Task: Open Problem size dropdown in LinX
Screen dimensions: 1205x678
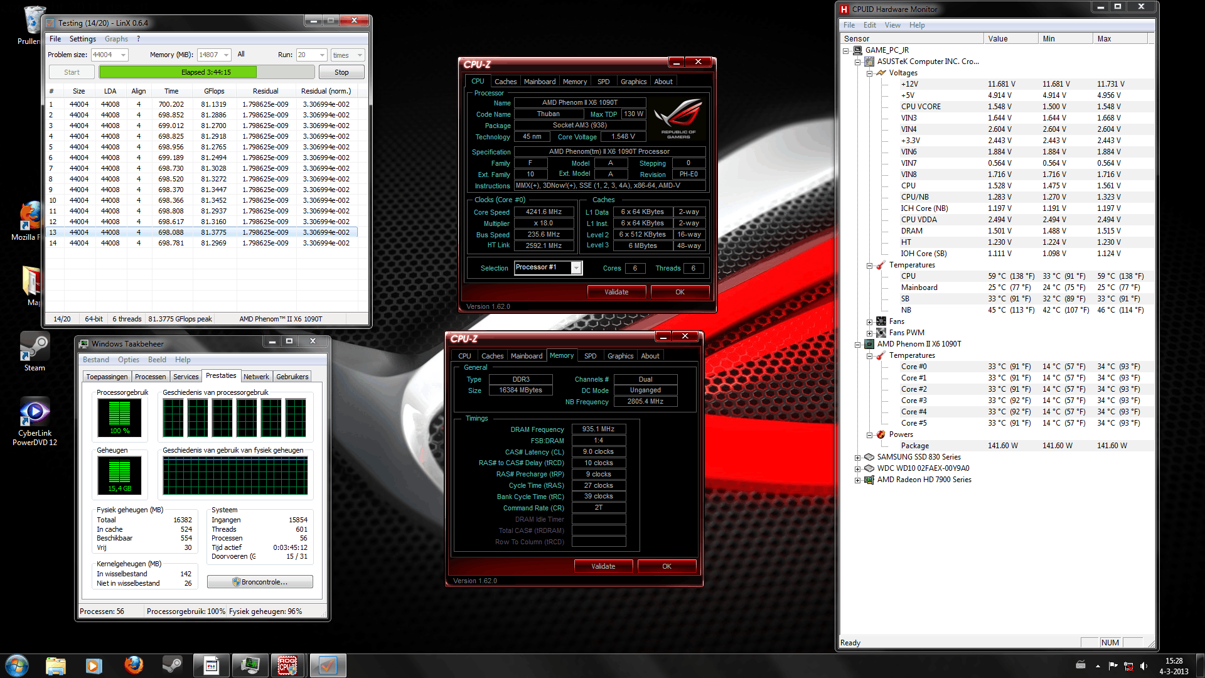Action: 123,55
